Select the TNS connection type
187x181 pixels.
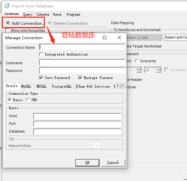(28, 100)
